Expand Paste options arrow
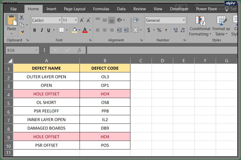This screenshot has height=160, width=241. pos(12,34)
